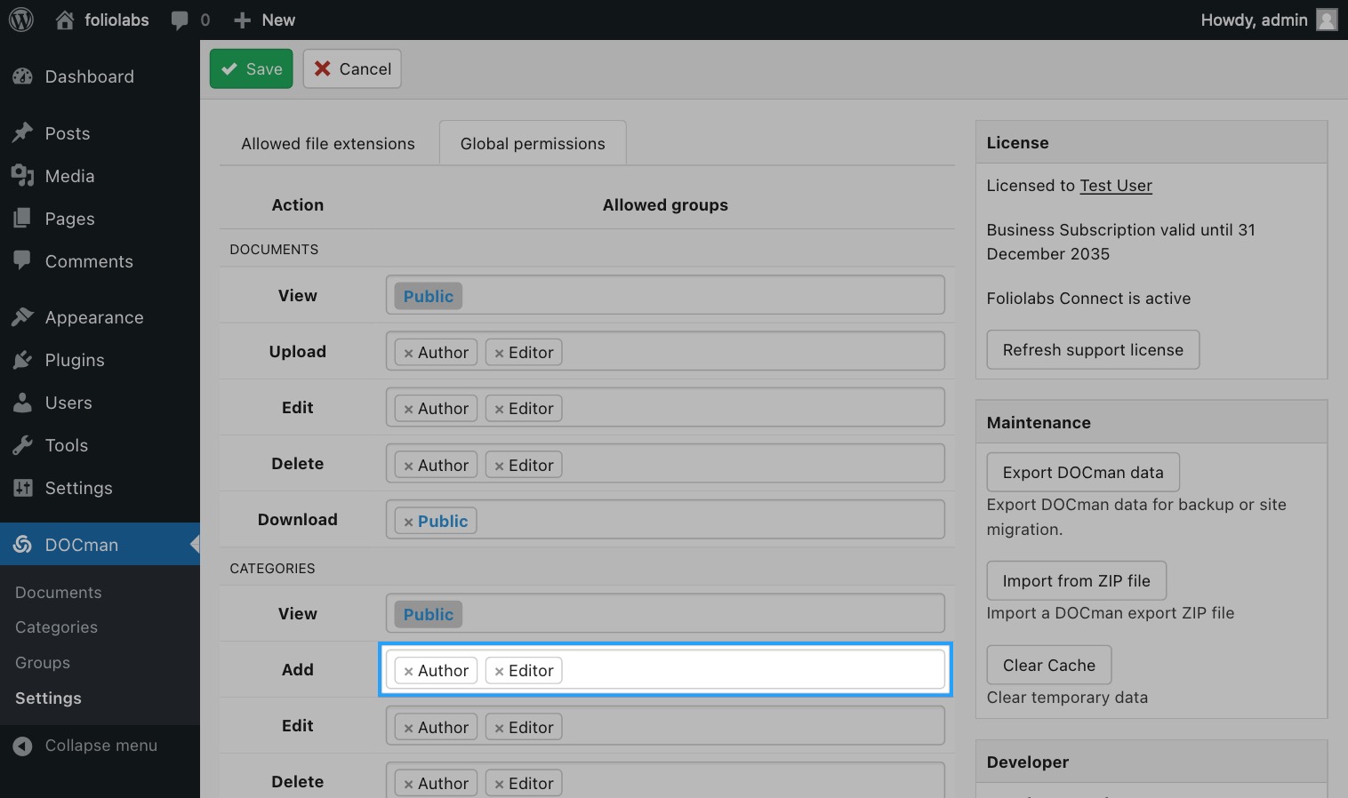Click the Users person icon

click(x=23, y=403)
